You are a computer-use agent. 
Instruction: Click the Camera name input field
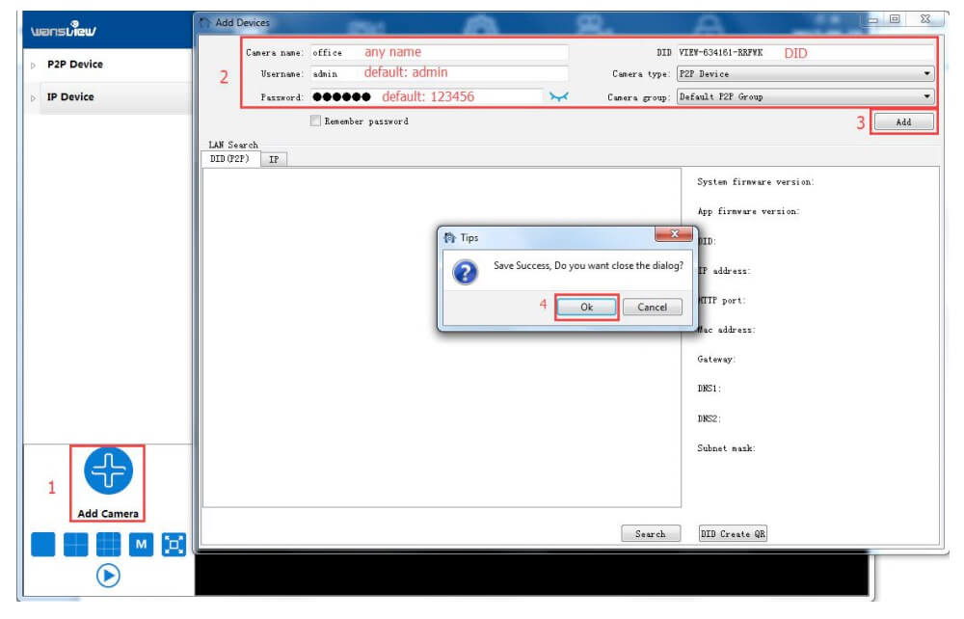click(x=439, y=52)
